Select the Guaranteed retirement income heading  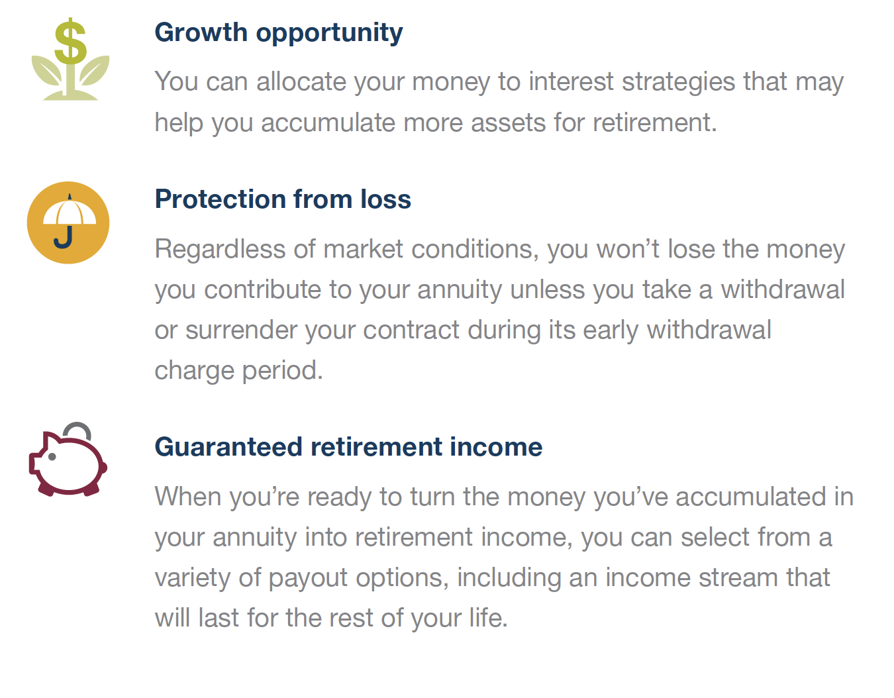click(x=348, y=447)
